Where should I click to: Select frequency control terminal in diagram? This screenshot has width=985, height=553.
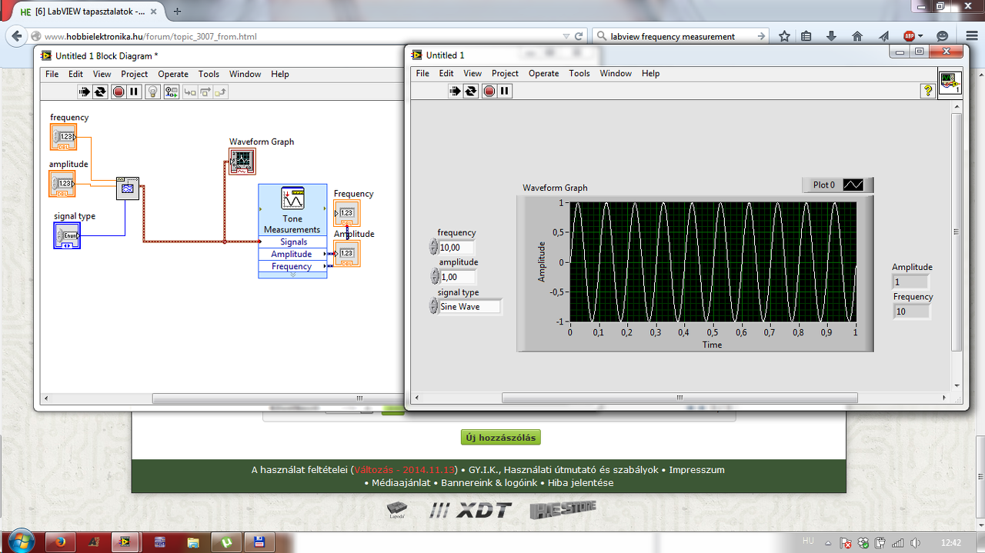pos(63,138)
